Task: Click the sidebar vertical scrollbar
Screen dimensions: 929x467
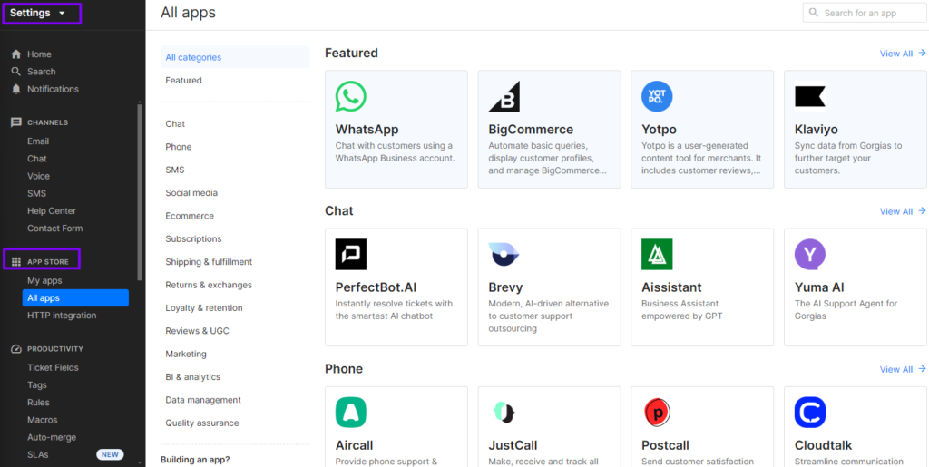Action: point(140,190)
